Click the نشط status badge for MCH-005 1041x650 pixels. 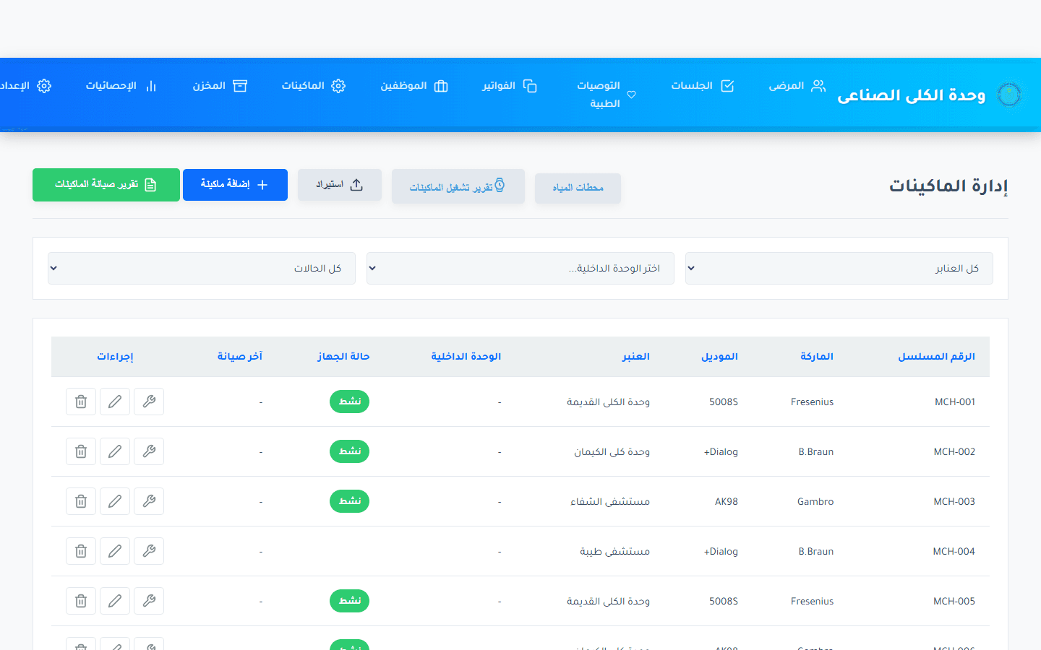[349, 601]
